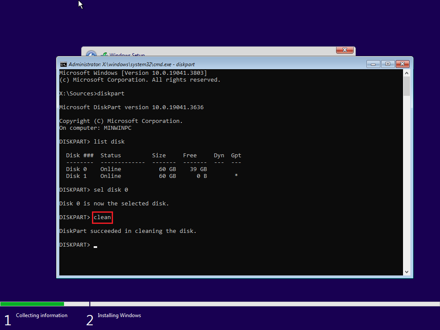The height and width of the screenshot is (330, 440).
Task: Click the Copyright Microsoft Corporation line
Action: coord(121,121)
